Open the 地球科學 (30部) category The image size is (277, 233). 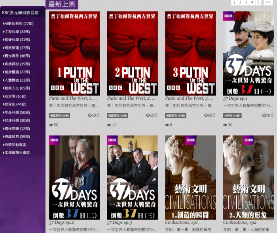(x=17, y=120)
